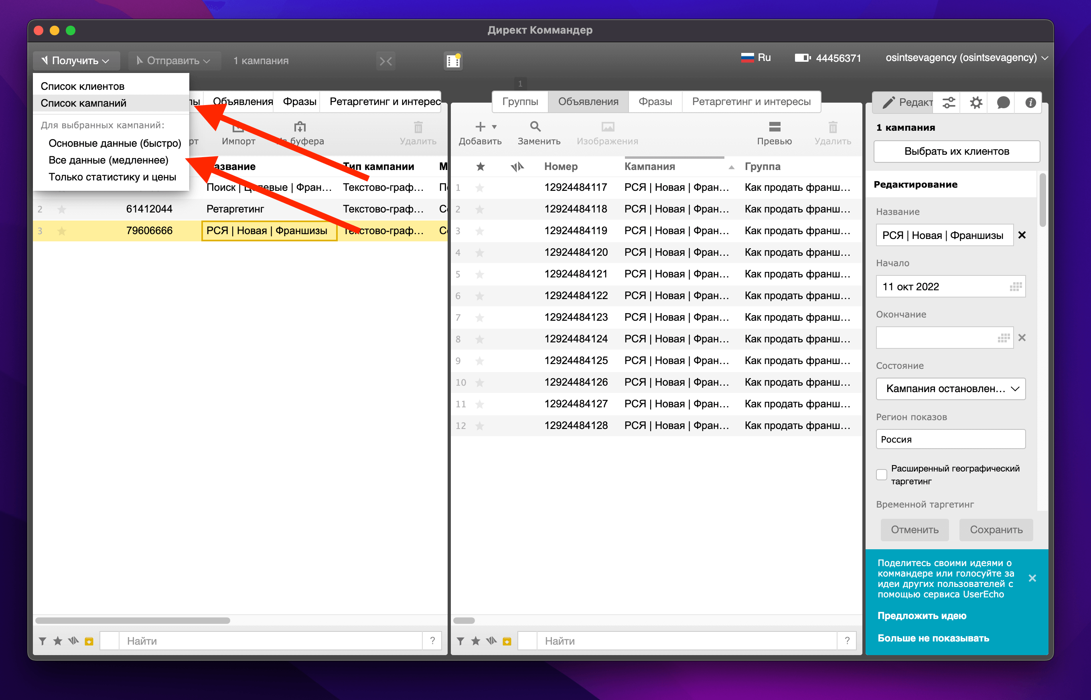Click the sync status column header icon
Screen dimensions: 1091x700
click(517, 167)
